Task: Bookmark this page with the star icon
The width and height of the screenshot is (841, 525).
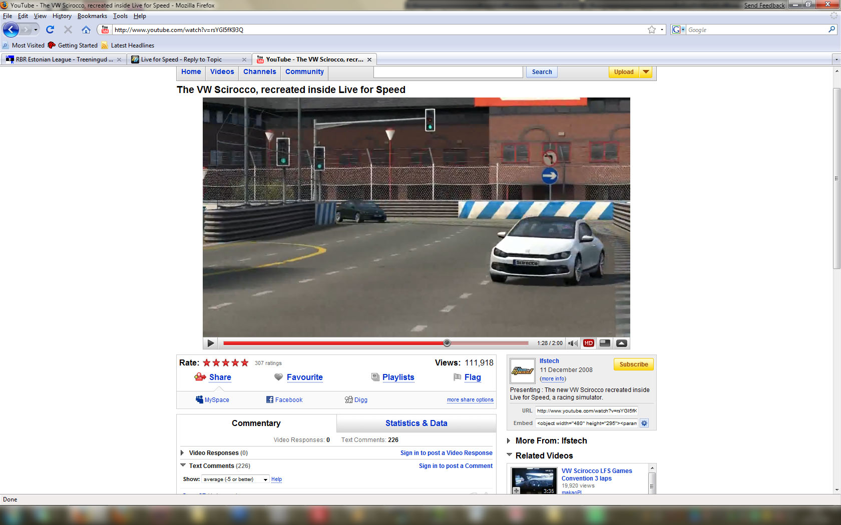Action: 652,29
